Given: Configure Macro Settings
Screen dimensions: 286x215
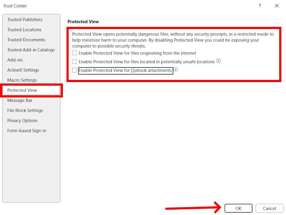Looking at the screenshot, I should (22, 80).
